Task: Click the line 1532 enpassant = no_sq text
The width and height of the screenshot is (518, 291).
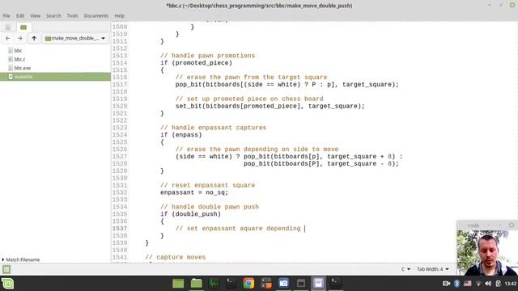Action: (x=194, y=192)
